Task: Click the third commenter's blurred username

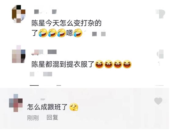Action: click(43, 99)
